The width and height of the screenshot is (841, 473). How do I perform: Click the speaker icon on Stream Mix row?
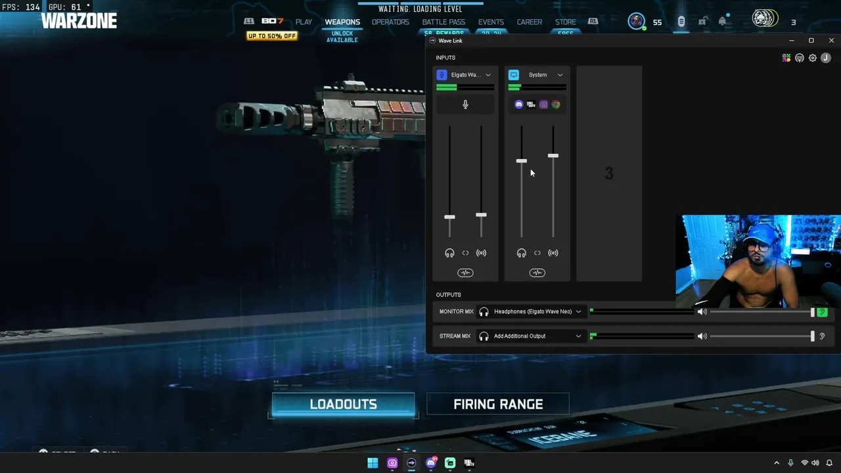click(x=702, y=336)
